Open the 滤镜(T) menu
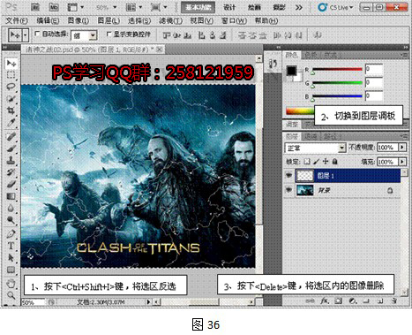412x335 pixels. coord(170,20)
